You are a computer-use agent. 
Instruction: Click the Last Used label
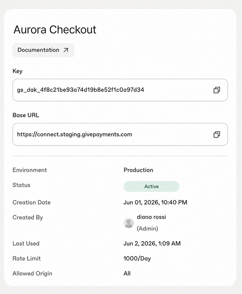[26, 244]
